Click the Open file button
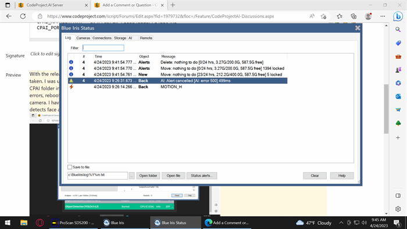The height and width of the screenshot is (229, 407). point(173,176)
